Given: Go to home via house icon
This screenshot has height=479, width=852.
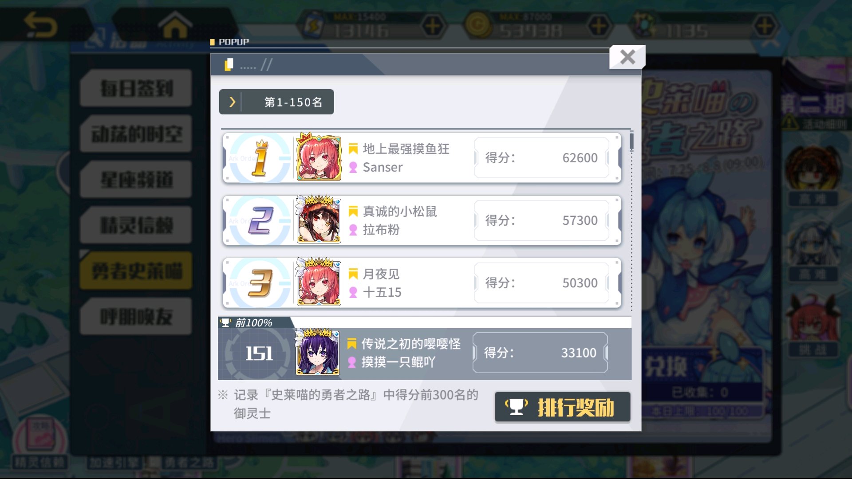Looking at the screenshot, I should click(x=175, y=24).
